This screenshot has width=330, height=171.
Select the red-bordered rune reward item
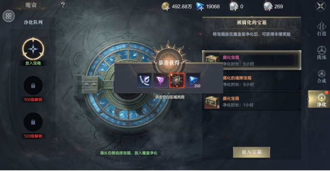(177, 80)
